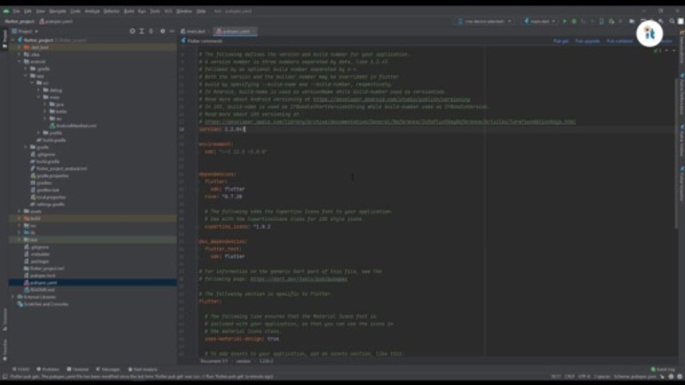Screen dimensions: 685x385
Task: Open the developer.android.com versioning link
Action: click(391, 99)
